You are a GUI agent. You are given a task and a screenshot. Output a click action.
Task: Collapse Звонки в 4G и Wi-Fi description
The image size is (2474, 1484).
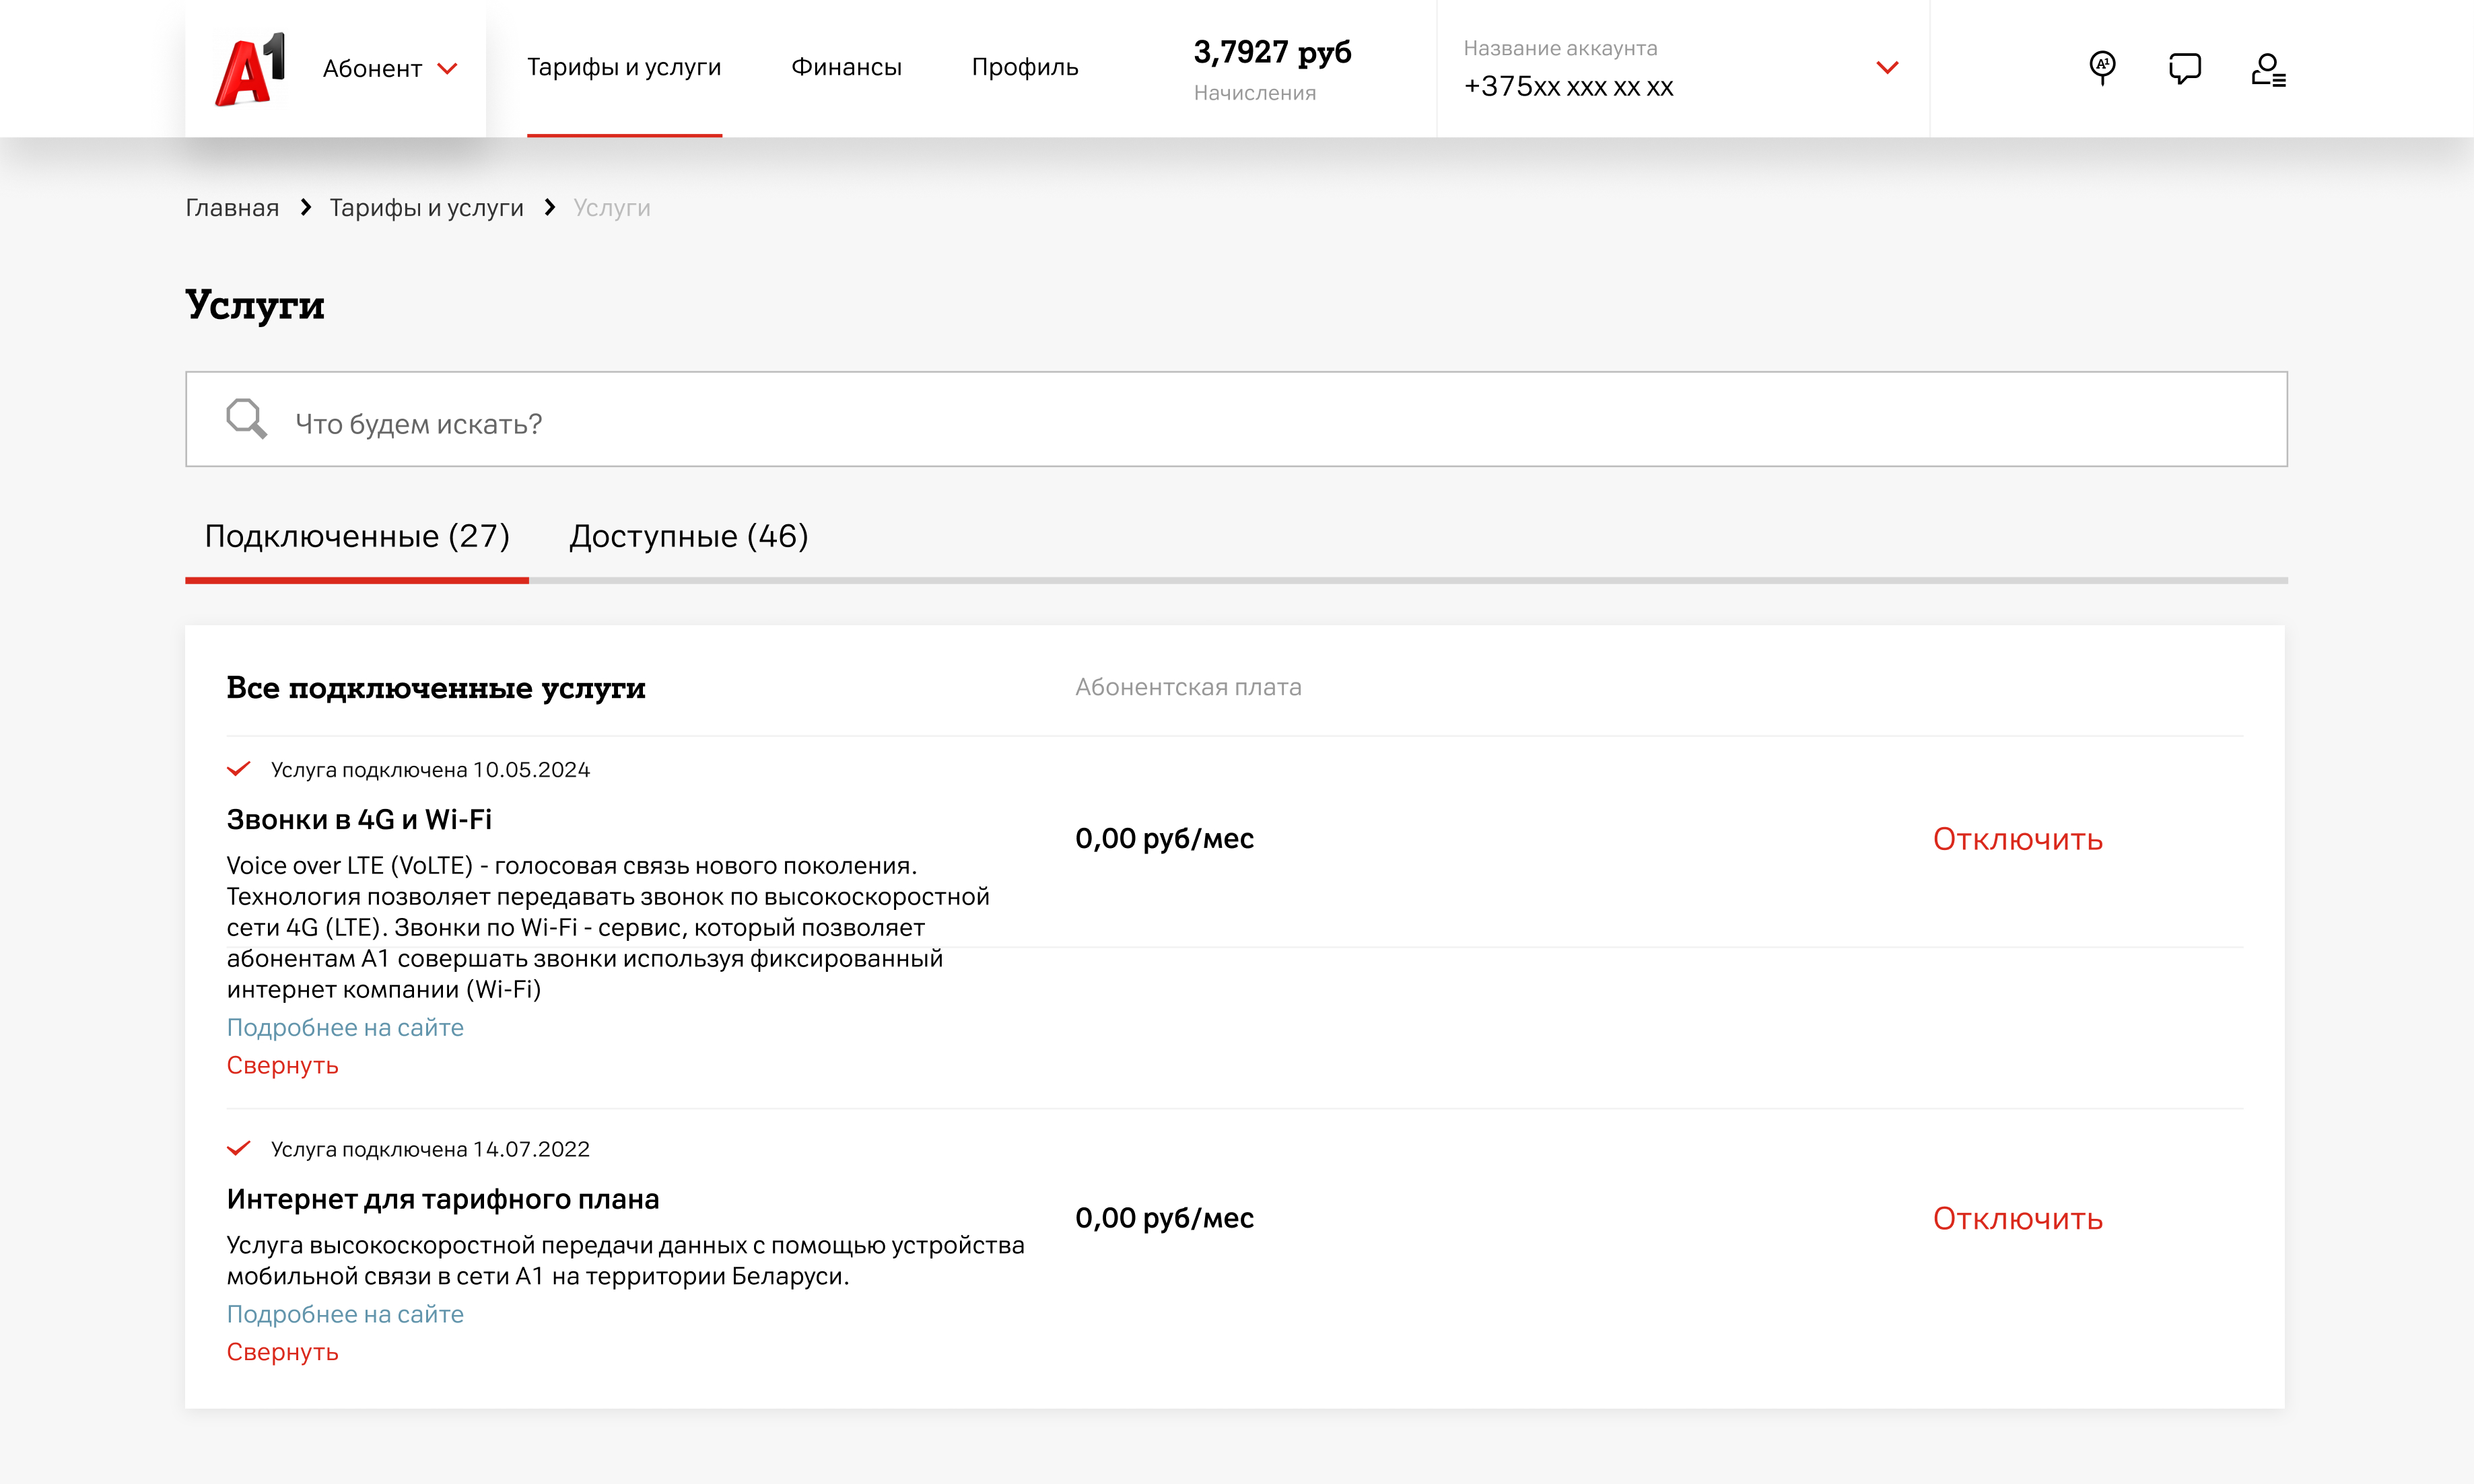(x=282, y=1065)
